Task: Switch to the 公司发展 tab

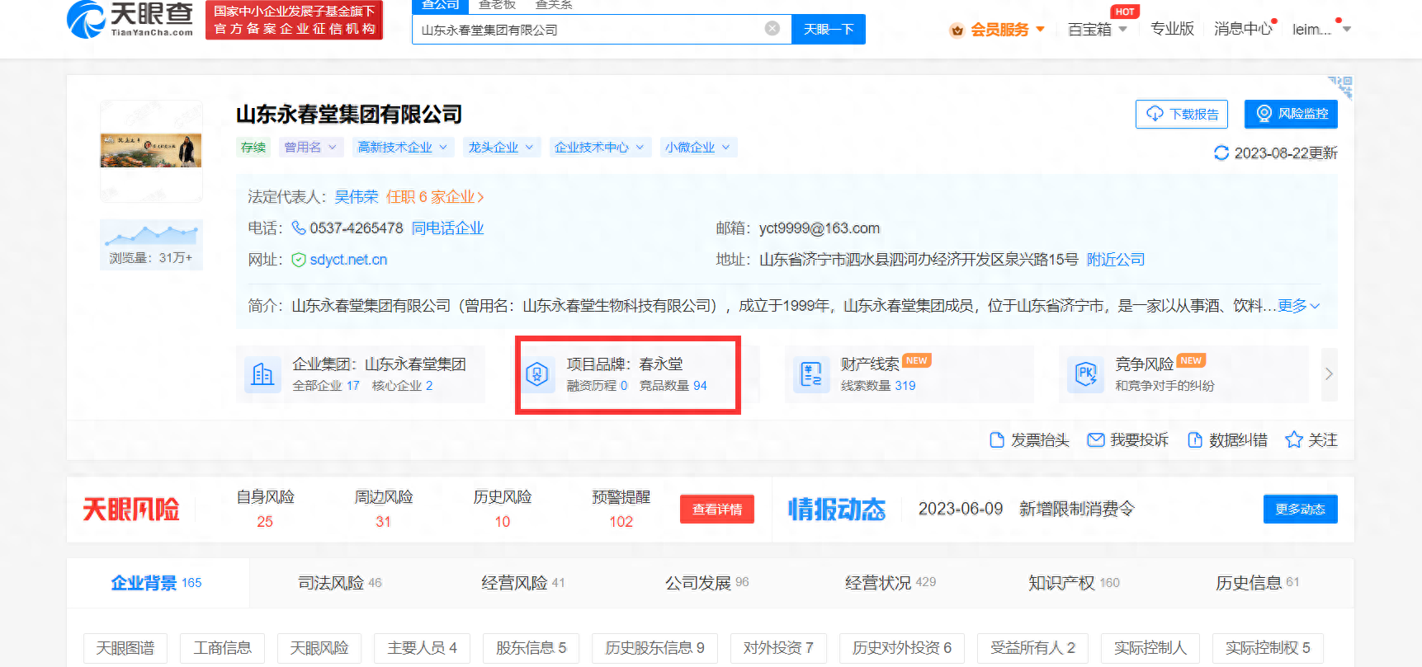Action: click(707, 583)
